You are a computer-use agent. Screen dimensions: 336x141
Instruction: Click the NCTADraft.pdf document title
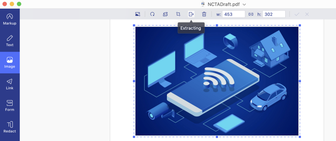pos(223,4)
